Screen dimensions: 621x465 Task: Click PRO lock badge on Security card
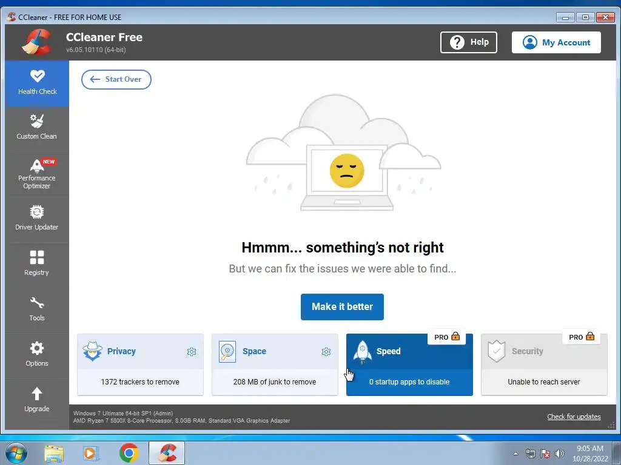pyautogui.click(x=582, y=337)
